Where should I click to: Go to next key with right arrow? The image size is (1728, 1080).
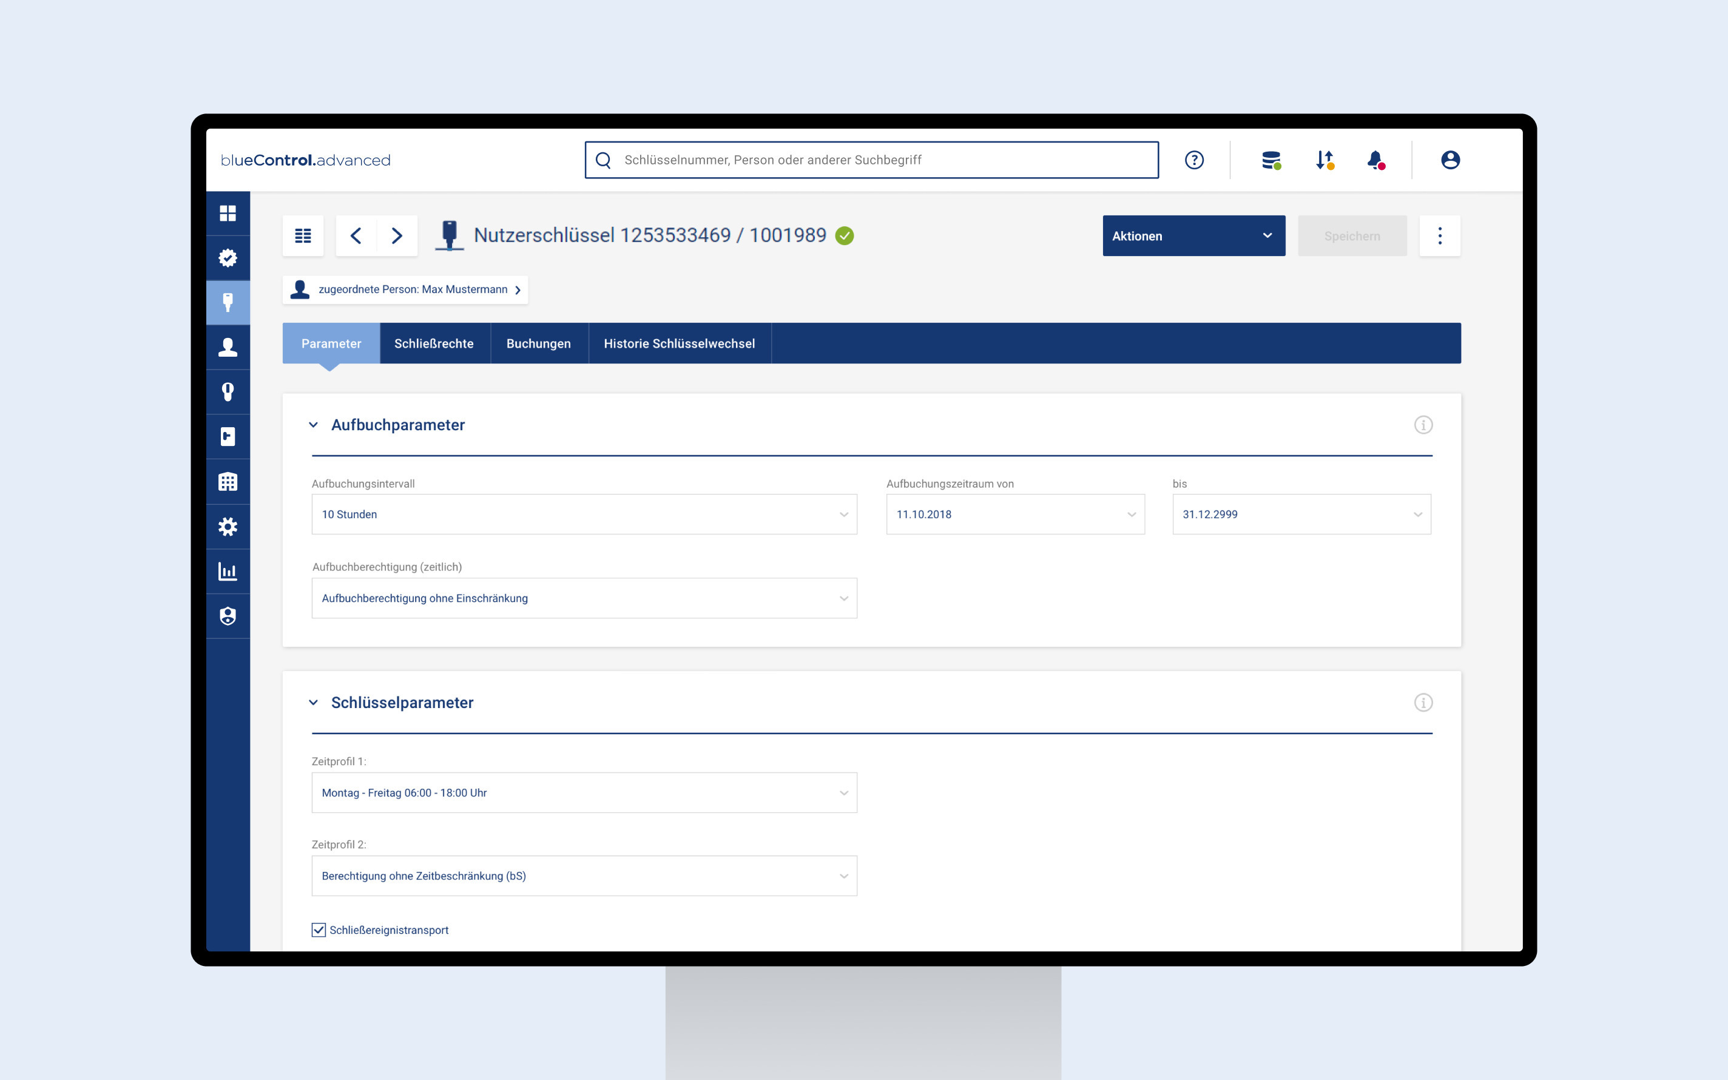397,235
